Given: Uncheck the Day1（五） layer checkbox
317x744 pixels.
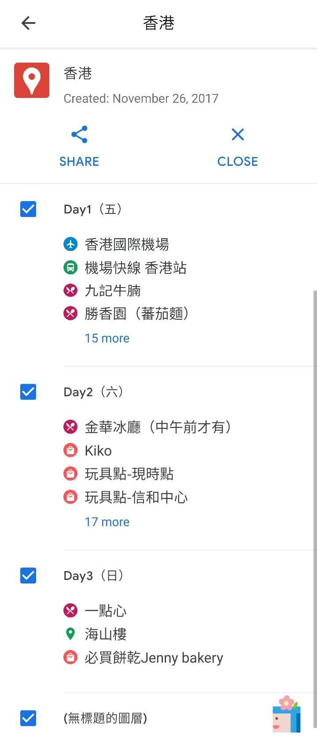Looking at the screenshot, I should (28, 209).
